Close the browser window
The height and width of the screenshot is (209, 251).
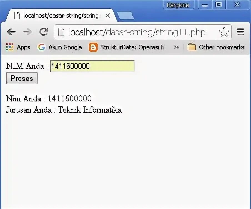point(237,5)
